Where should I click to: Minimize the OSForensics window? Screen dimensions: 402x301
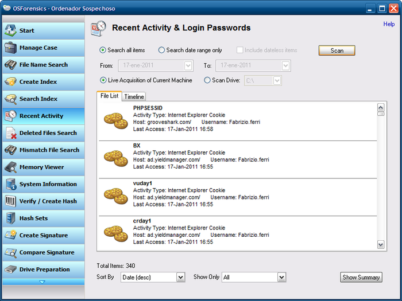[369, 9]
